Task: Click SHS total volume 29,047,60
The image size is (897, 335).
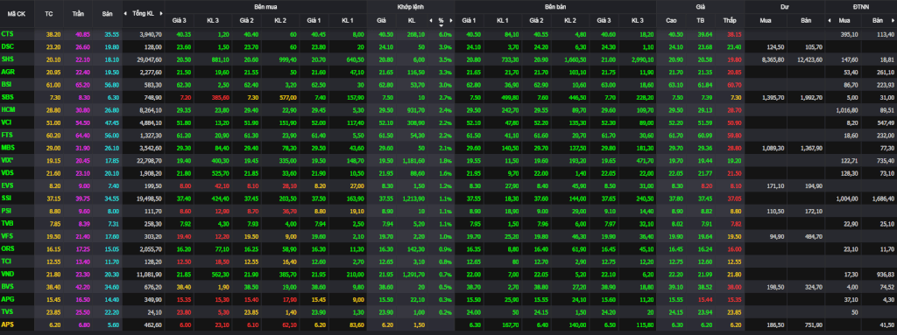Action: (x=149, y=59)
